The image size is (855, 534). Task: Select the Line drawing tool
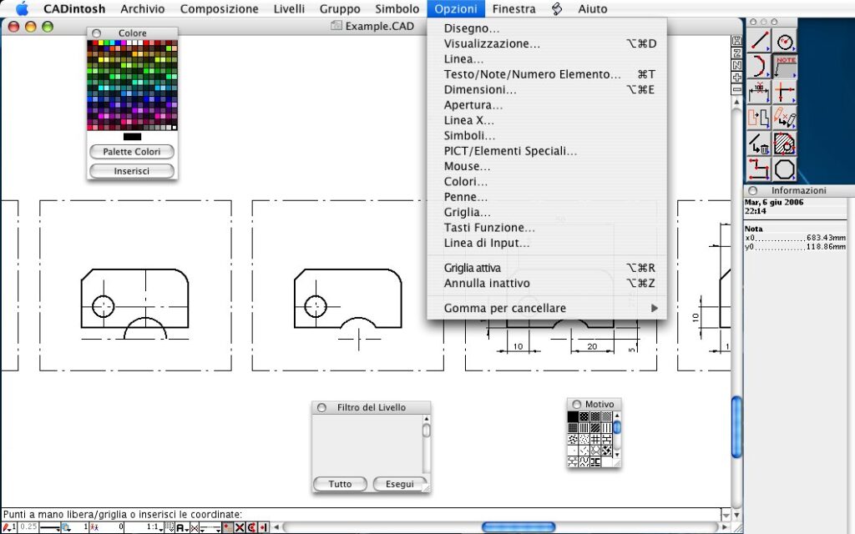758,41
